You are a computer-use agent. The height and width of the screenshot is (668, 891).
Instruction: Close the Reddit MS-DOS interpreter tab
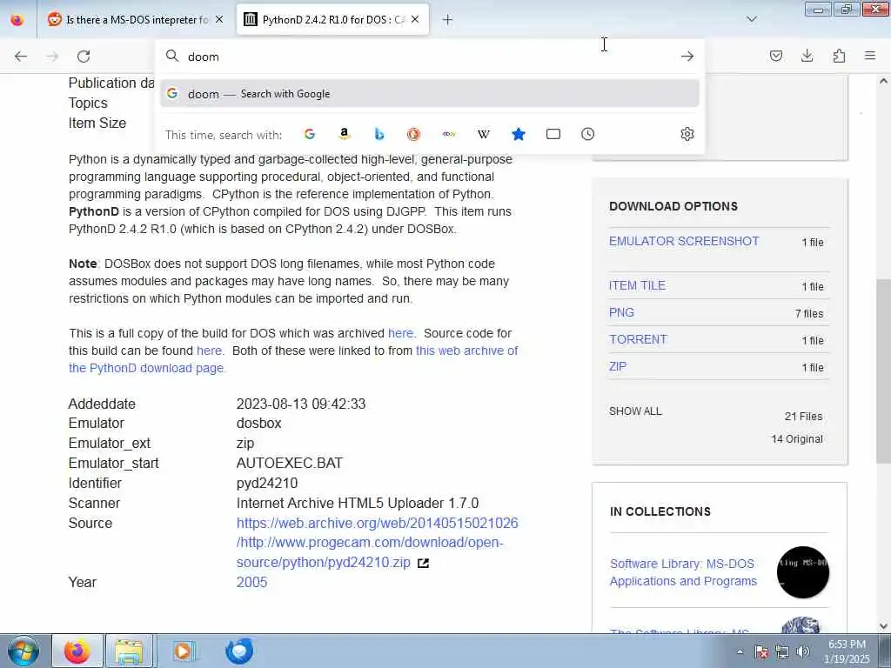click(x=219, y=20)
